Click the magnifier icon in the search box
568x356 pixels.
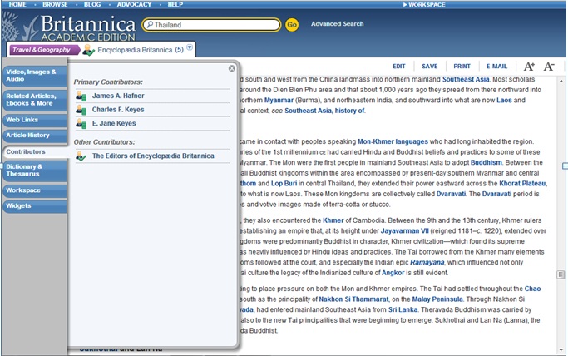[149, 25]
